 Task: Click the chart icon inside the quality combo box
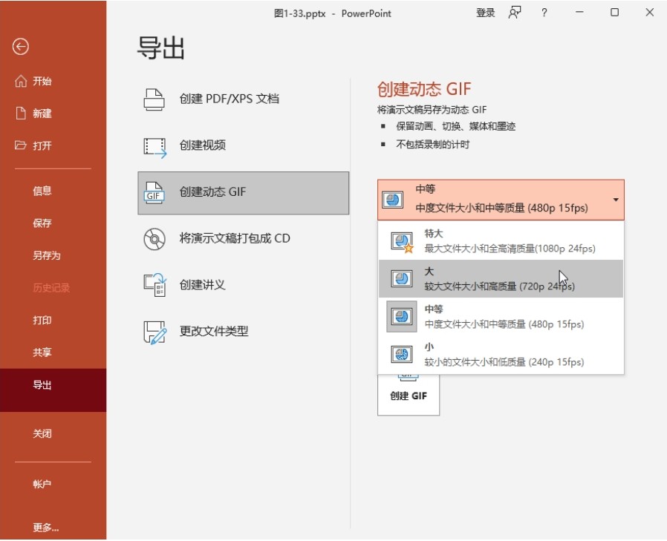(x=393, y=200)
